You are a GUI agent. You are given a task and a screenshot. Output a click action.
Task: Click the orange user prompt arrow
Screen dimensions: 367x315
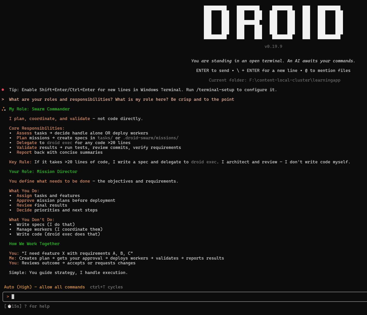pos(3,99)
